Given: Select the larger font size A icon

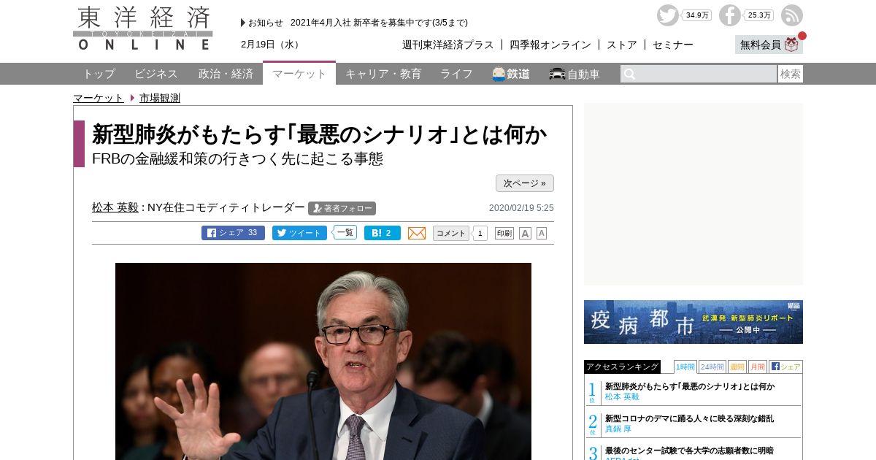Looking at the screenshot, I should coord(525,233).
